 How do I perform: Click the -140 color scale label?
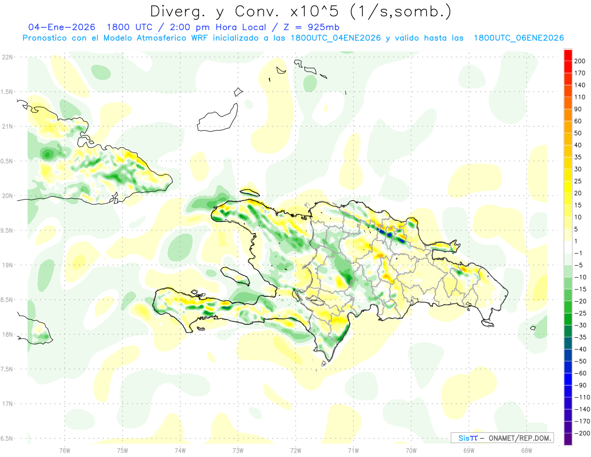(x=583, y=409)
